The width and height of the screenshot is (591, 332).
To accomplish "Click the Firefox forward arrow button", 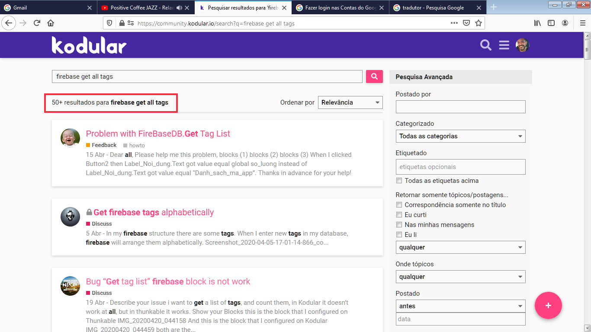I will [23, 23].
